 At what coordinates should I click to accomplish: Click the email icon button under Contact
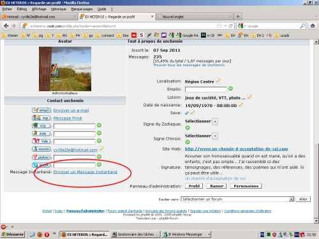click(x=41, y=110)
